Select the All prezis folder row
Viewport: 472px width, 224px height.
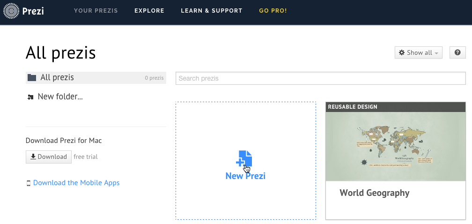96,78
